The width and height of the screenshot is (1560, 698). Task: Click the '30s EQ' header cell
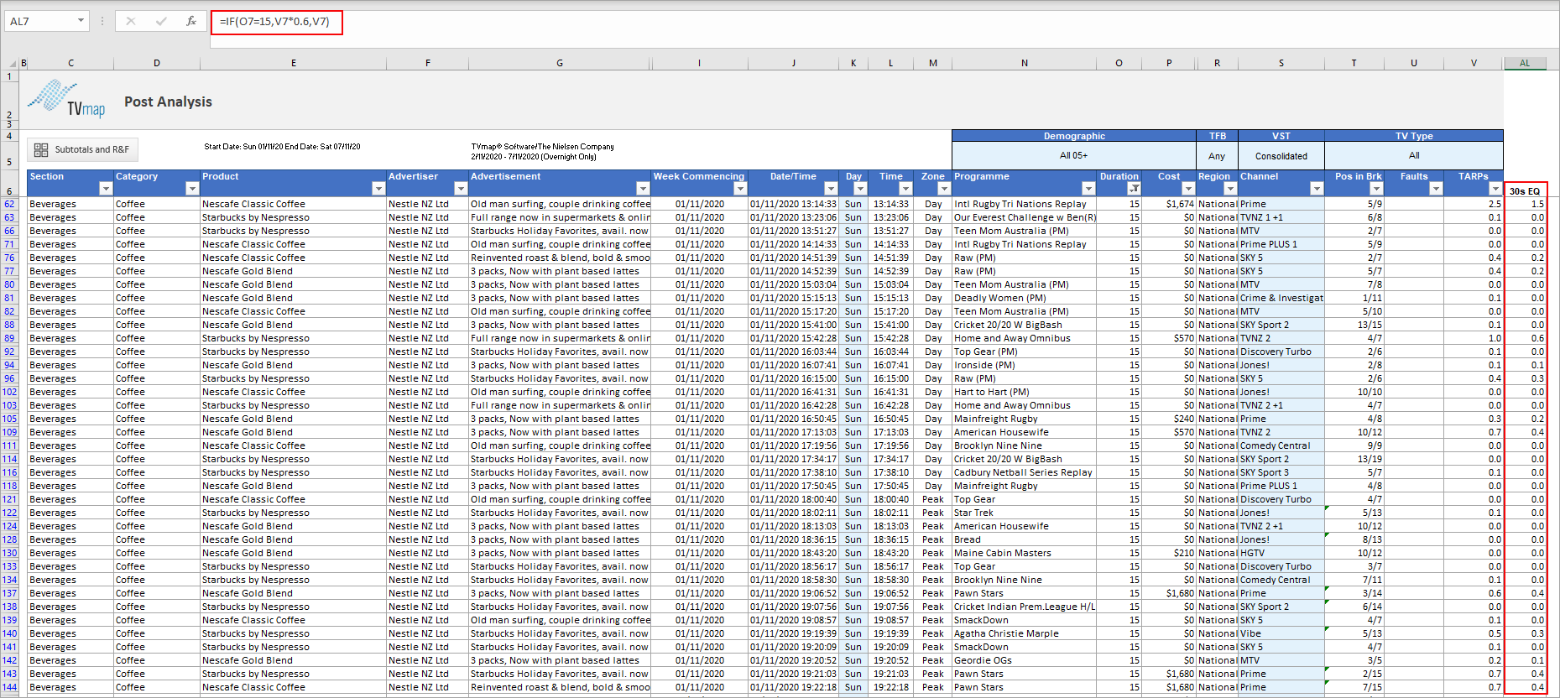click(1525, 190)
